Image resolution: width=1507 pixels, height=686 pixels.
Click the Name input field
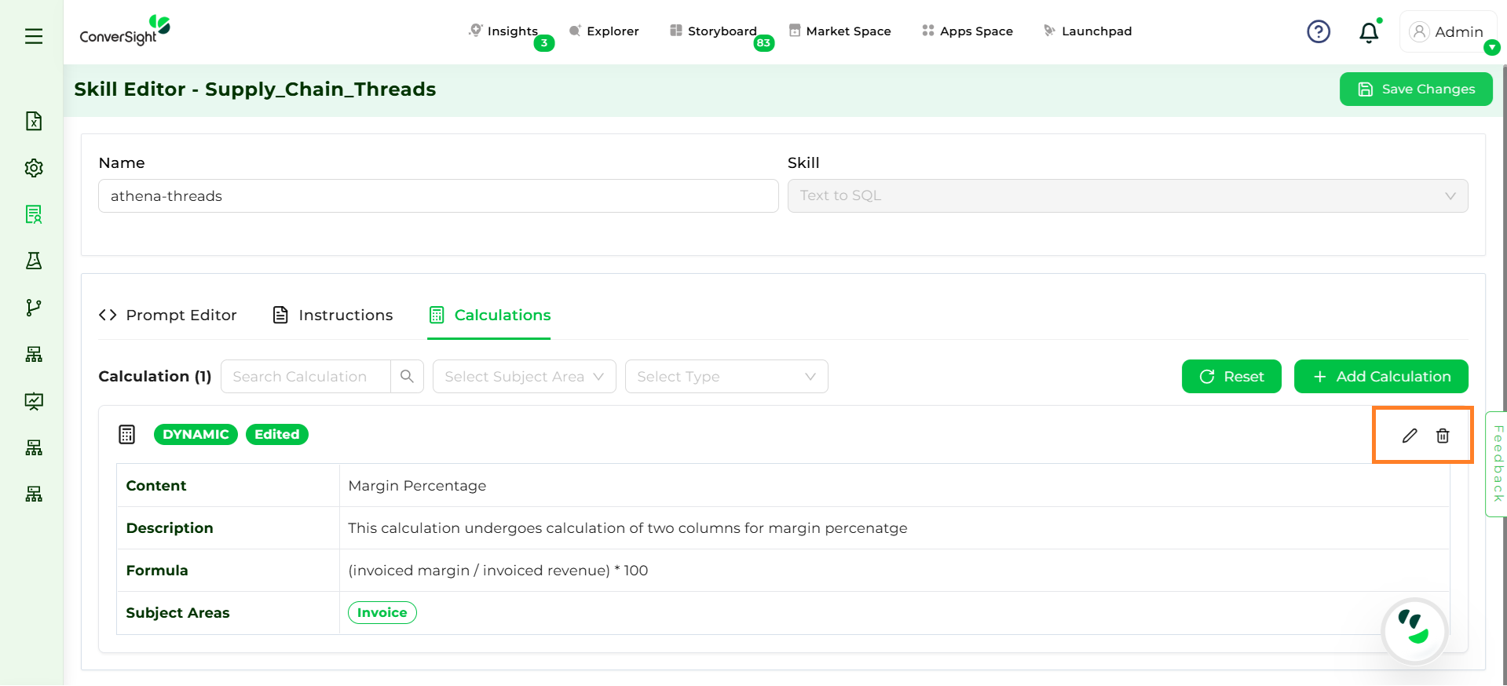coord(437,196)
